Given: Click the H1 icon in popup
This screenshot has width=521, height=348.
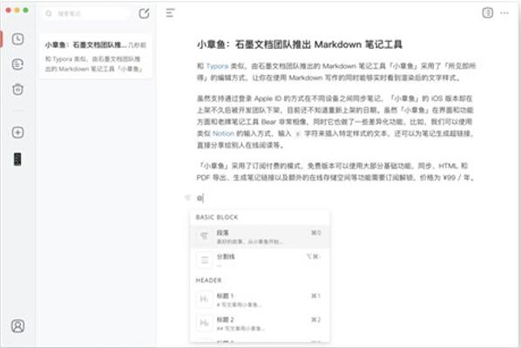Looking at the screenshot, I should pyautogui.click(x=205, y=299).
